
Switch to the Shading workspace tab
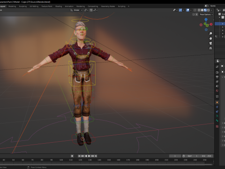pos(59,7)
